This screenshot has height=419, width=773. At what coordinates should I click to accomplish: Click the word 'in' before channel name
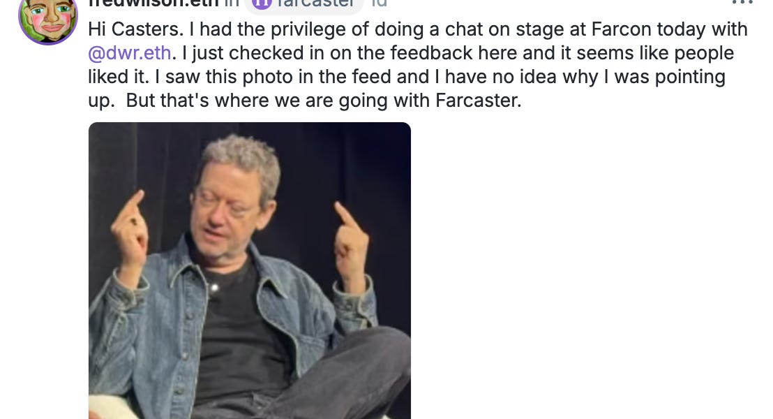tap(231, 3)
